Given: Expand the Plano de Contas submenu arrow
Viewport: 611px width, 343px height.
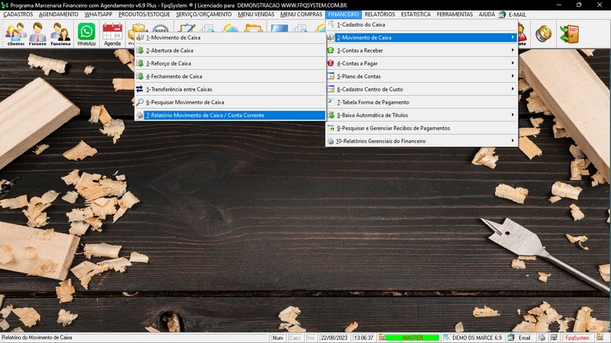Looking at the screenshot, I should [x=512, y=75].
